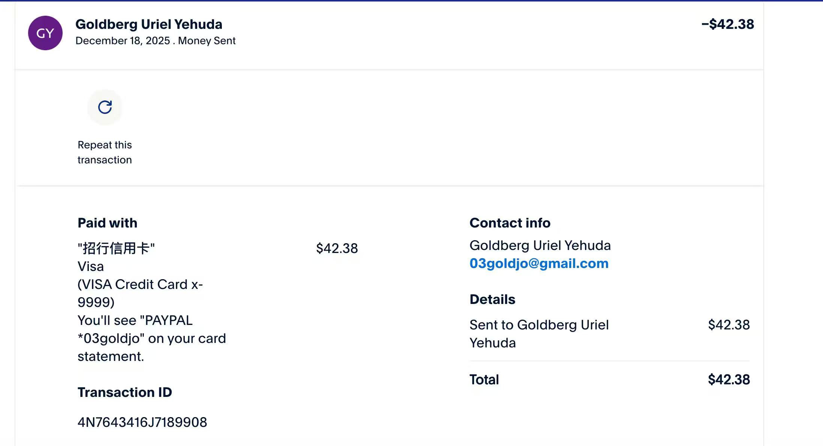
Task: Click the -$42.38 amount in the header
Action: (x=727, y=24)
